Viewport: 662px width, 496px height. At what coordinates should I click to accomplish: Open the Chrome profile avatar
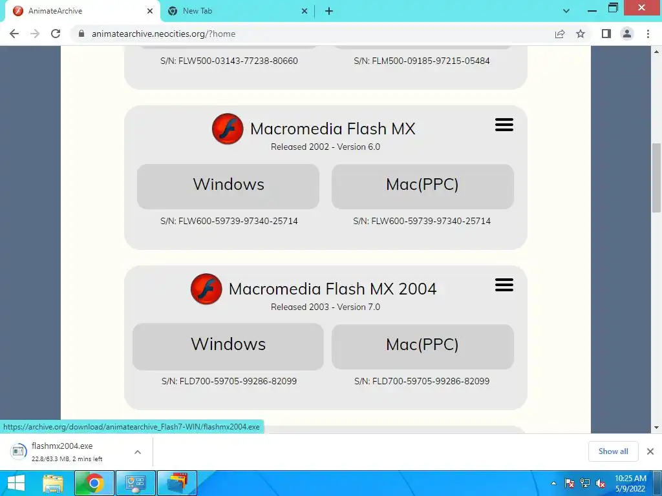click(x=627, y=34)
